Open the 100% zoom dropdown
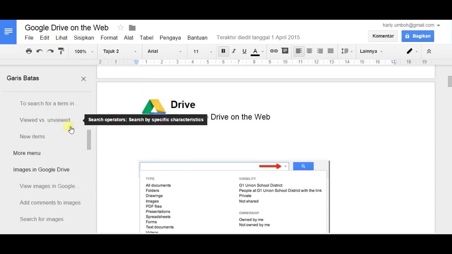452x254 pixels. click(84, 52)
